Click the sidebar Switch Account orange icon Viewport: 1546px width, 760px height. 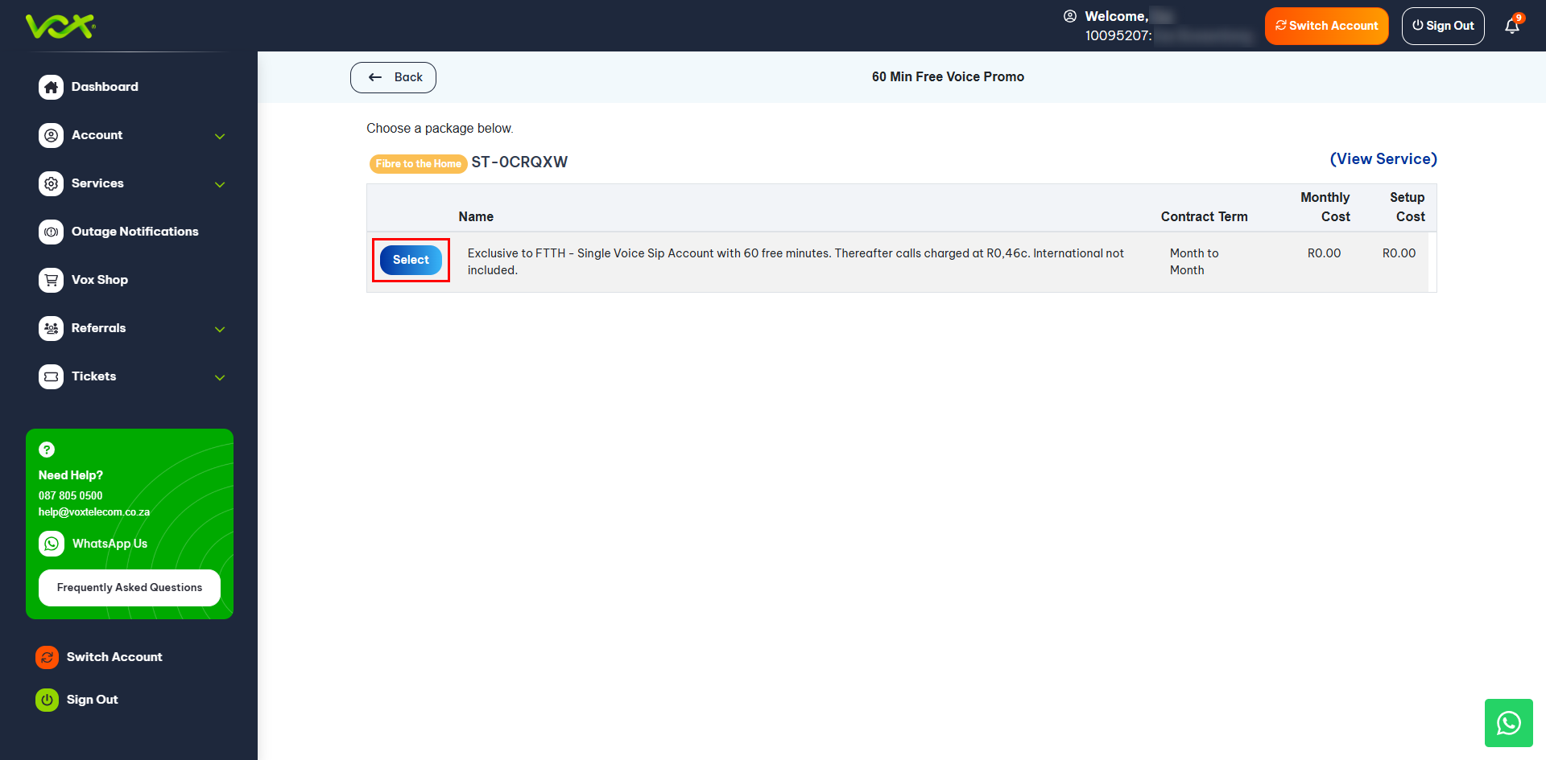(x=47, y=657)
